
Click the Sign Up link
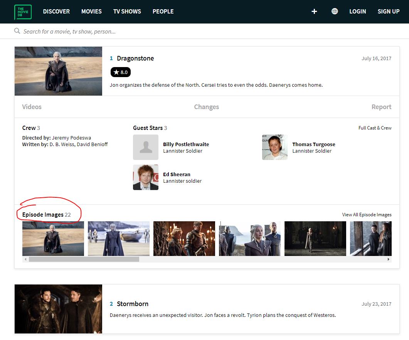pos(389,12)
